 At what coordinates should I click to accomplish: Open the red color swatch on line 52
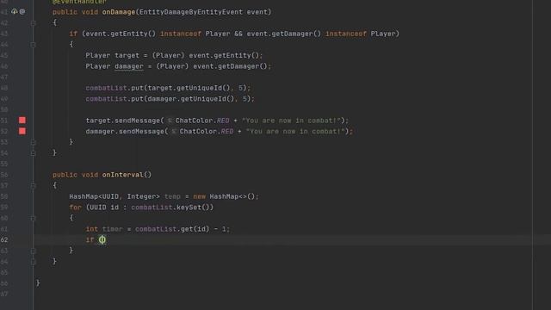click(x=22, y=131)
